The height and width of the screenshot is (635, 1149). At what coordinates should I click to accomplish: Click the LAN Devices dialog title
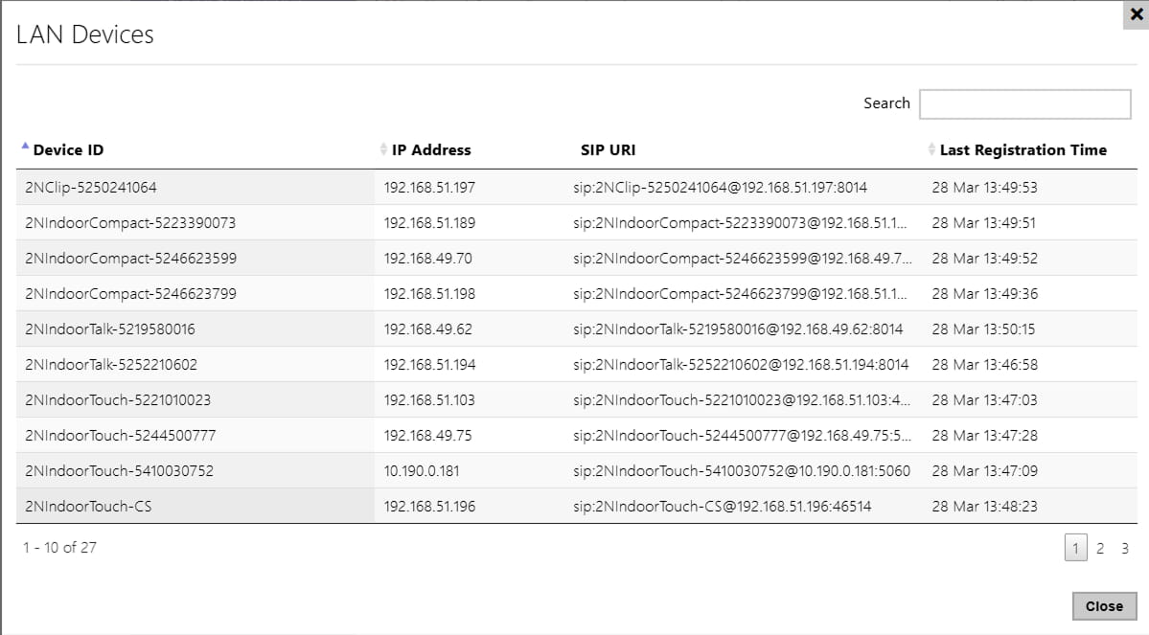[85, 34]
